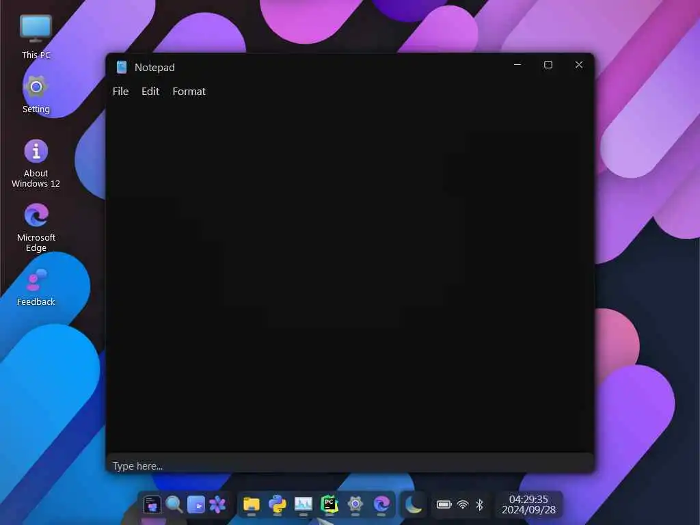This screenshot has height=525, width=700.
Task: Select the This PC desktop icon
Action: pyautogui.click(x=36, y=37)
